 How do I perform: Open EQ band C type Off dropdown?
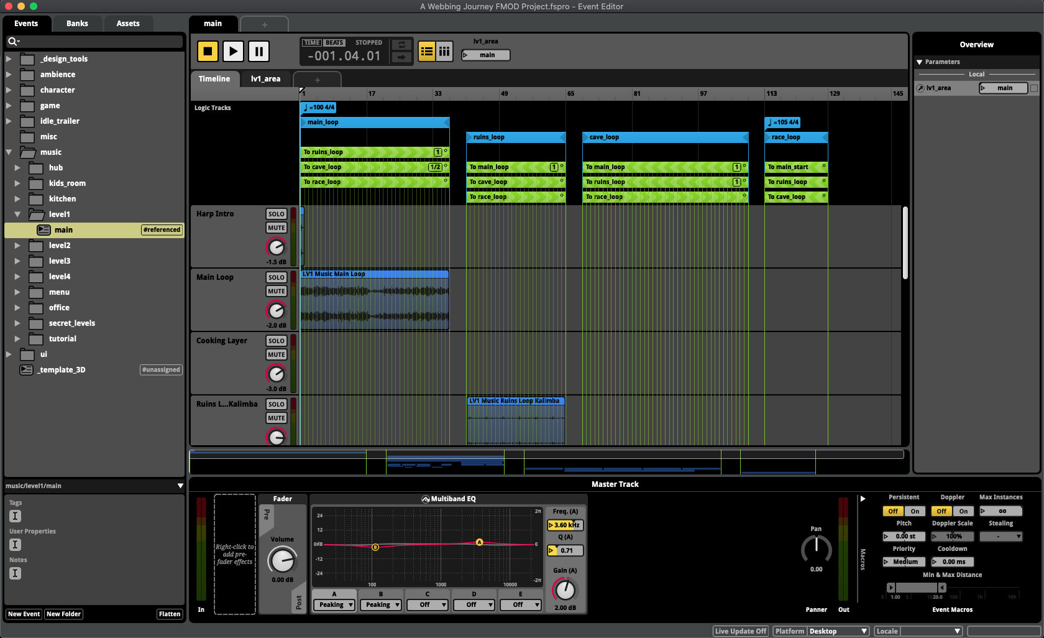coord(428,604)
